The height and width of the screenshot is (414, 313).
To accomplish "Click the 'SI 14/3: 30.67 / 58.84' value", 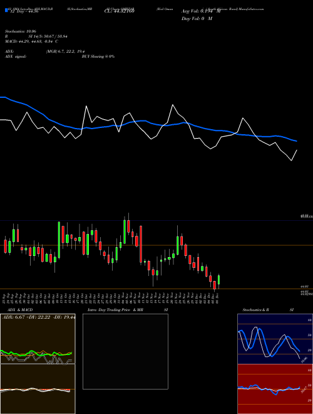I will [48, 36].
